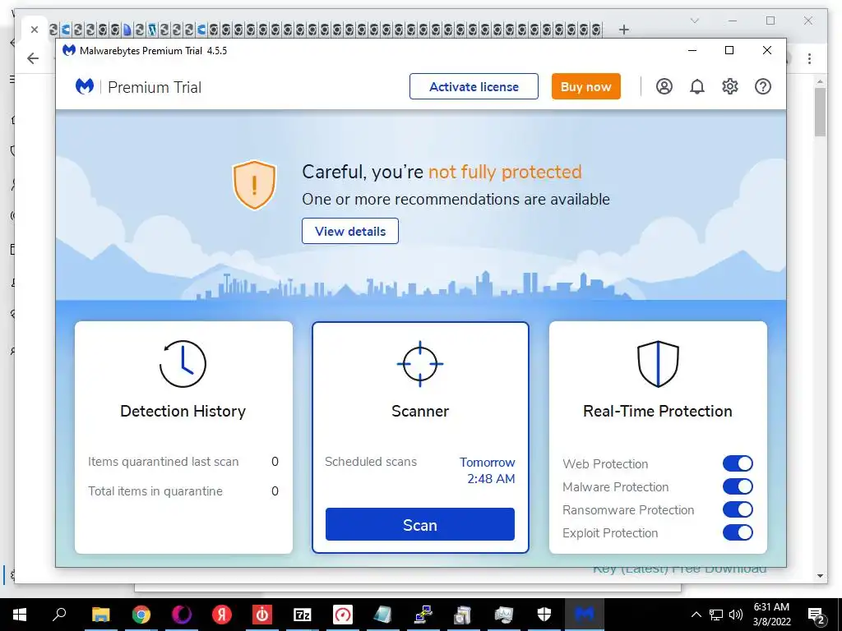Click the Buy now button
The image size is (842, 631).
[585, 86]
